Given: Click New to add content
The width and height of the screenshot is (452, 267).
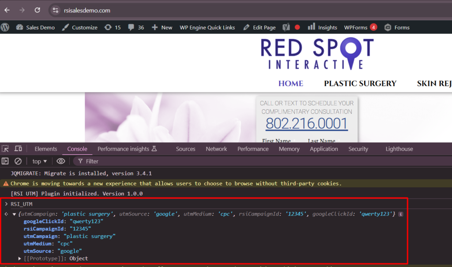Looking at the screenshot, I should [162, 27].
